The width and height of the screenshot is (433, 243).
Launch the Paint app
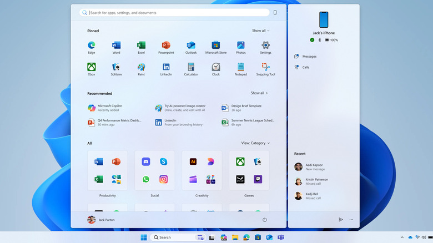coord(141,67)
